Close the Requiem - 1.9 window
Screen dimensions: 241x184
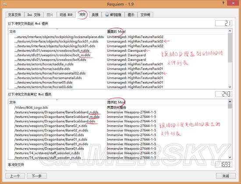tap(233, 3)
